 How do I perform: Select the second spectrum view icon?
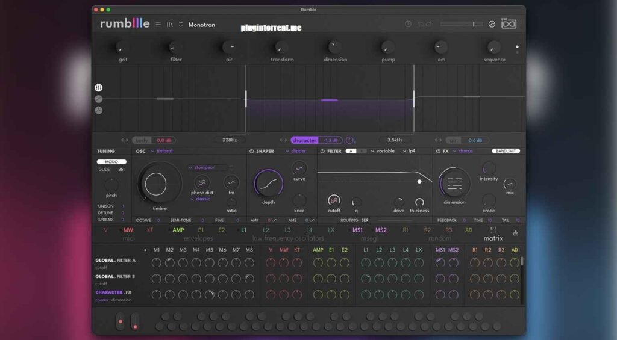(99, 99)
